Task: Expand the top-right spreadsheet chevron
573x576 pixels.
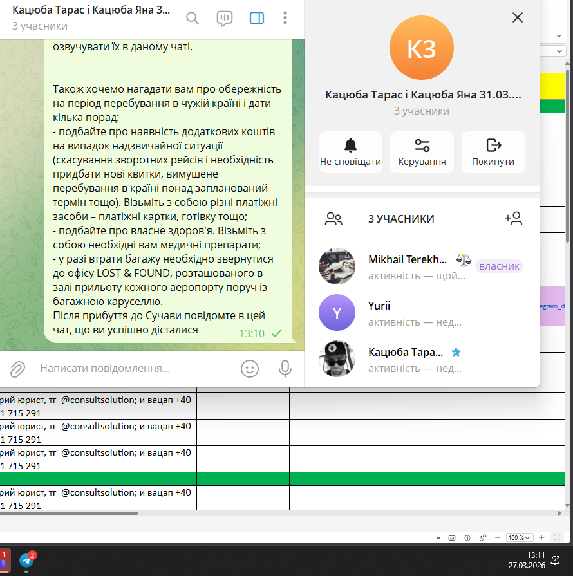Action: coord(559,36)
